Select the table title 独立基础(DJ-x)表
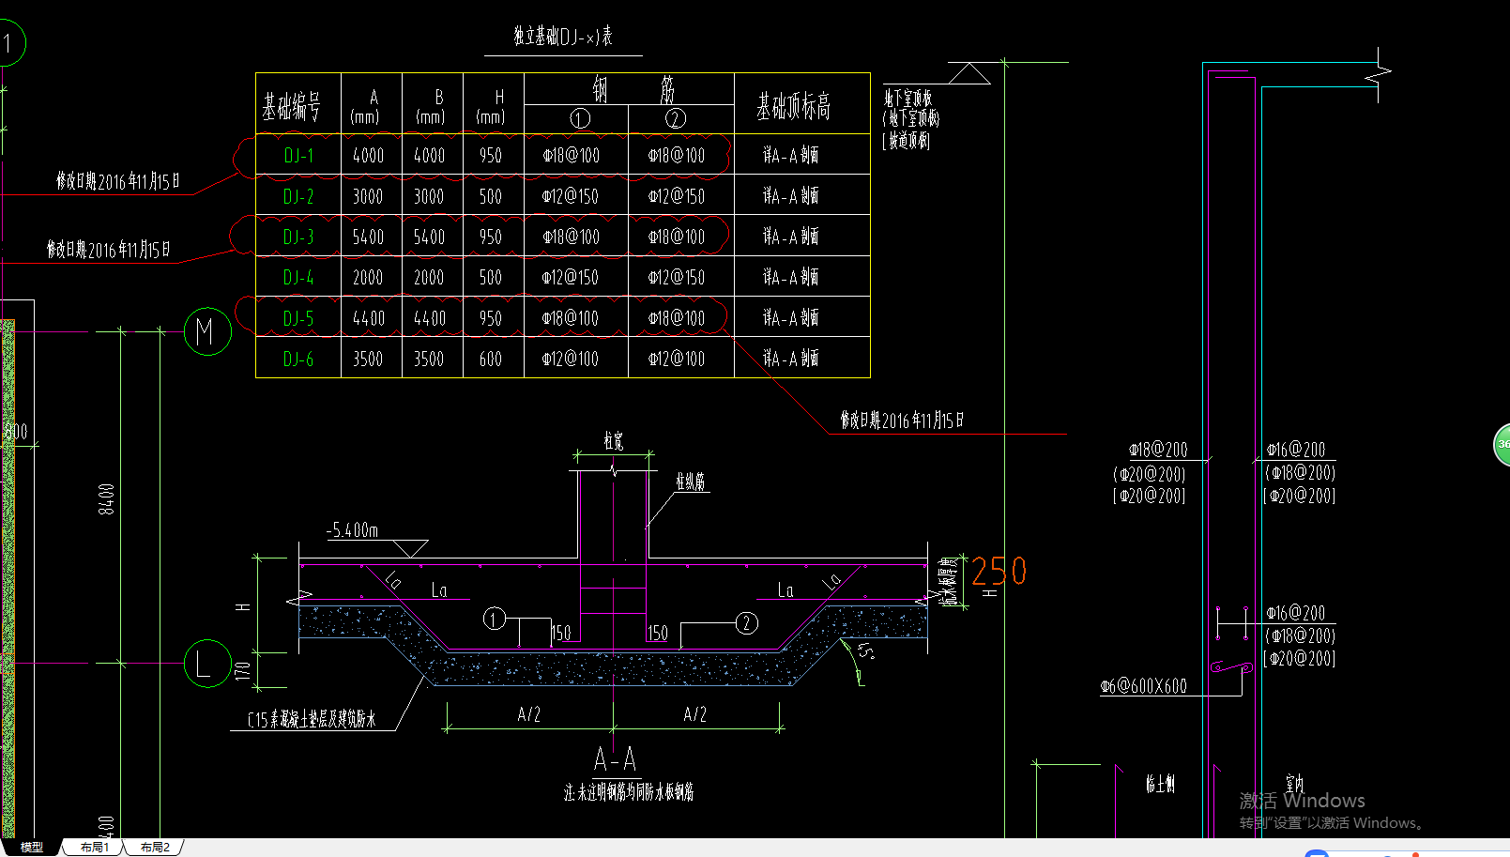 click(563, 37)
